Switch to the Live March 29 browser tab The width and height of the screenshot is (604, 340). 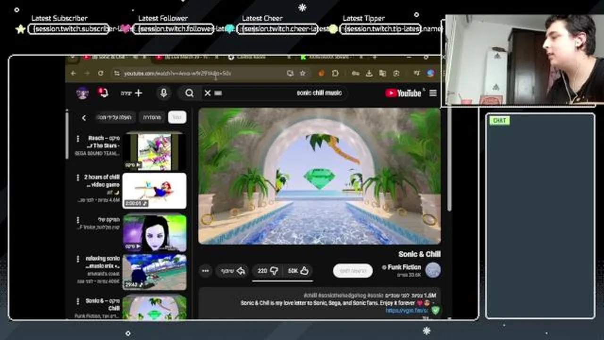tap(186, 57)
